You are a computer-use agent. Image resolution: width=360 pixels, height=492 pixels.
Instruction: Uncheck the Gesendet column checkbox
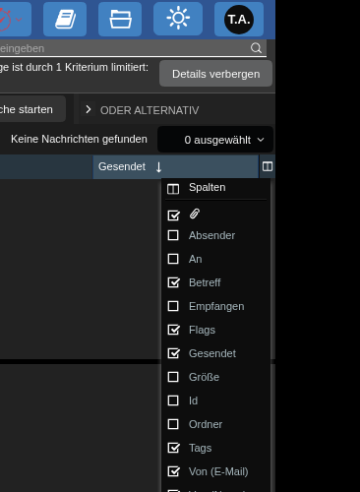pyautogui.click(x=173, y=353)
